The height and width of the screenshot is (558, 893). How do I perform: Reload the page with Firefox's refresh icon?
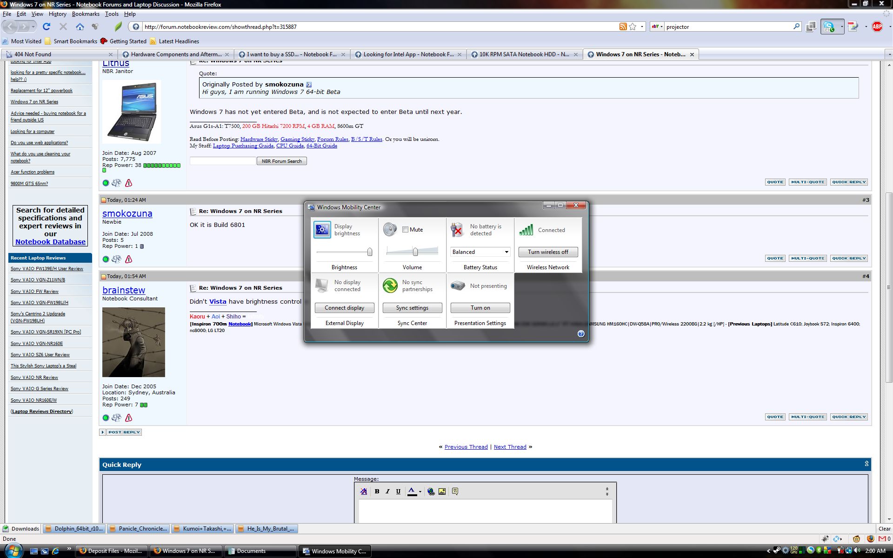[46, 27]
